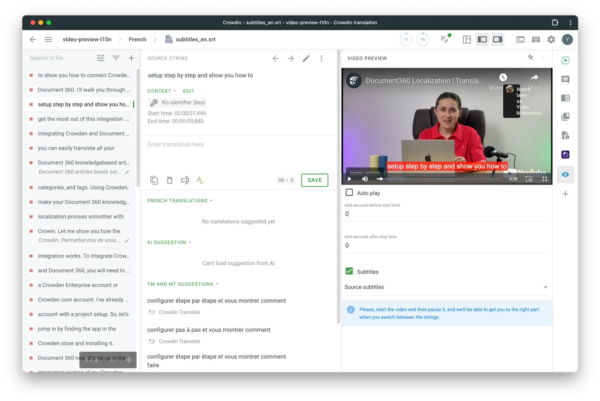Image resolution: width=600 pixels, height=401 pixels.
Task: Open the file context sidebar panel
Action: click(x=565, y=135)
